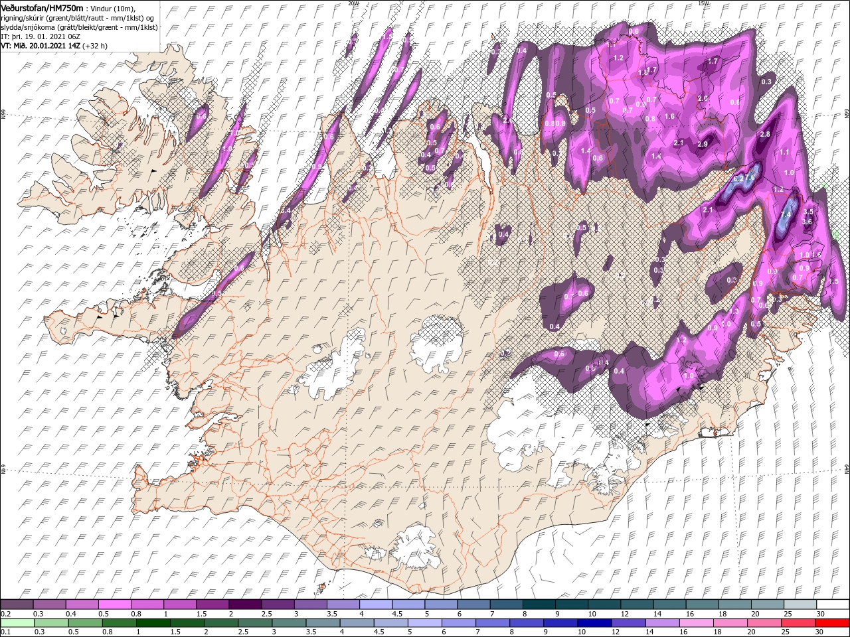
Task: Click the Veðurstofan/HM750m title text
Action: click(42, 7)
